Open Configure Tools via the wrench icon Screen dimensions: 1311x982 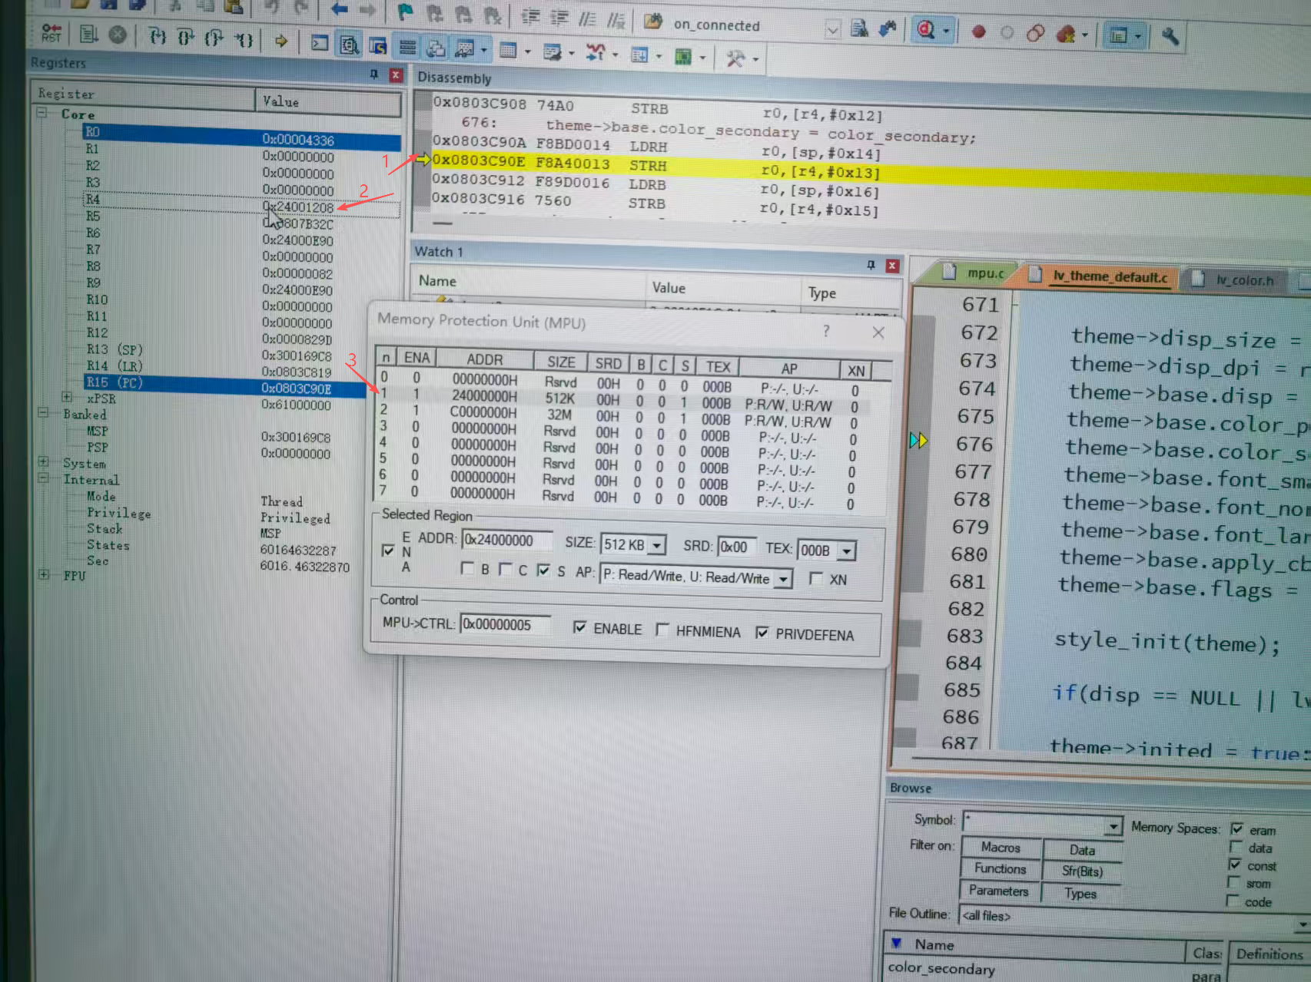click(1171, 36)
